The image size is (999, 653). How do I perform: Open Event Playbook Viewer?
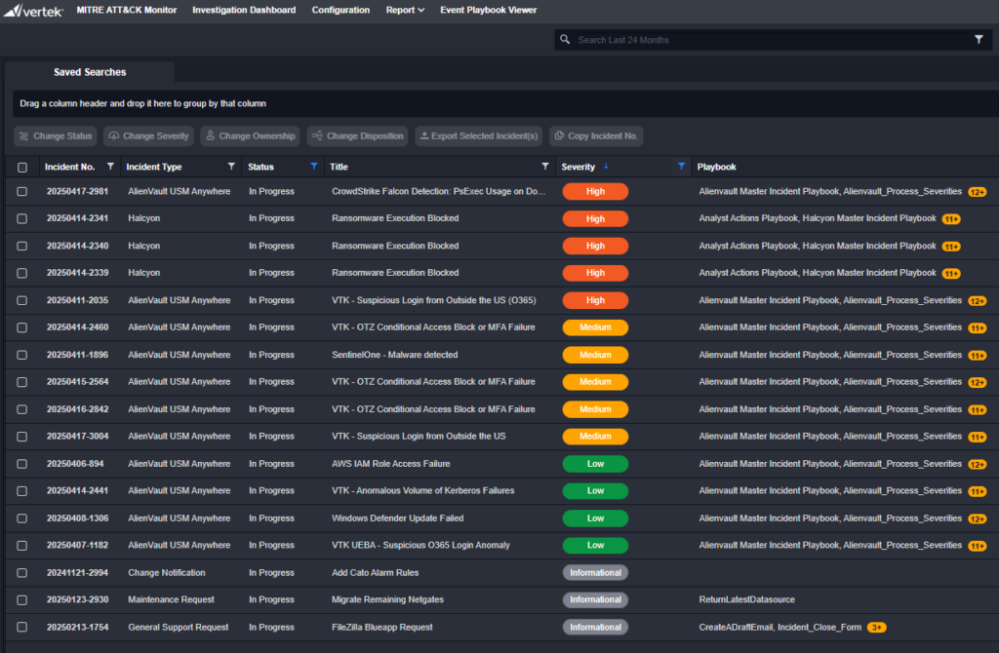pyautogui.click(x=488, y=10)
